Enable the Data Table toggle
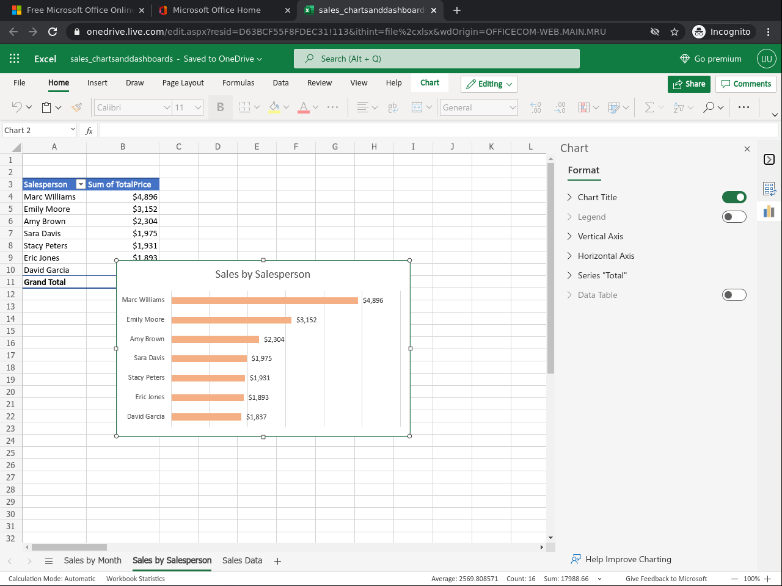This screenshot has height=586, width=782. point(734,295)
